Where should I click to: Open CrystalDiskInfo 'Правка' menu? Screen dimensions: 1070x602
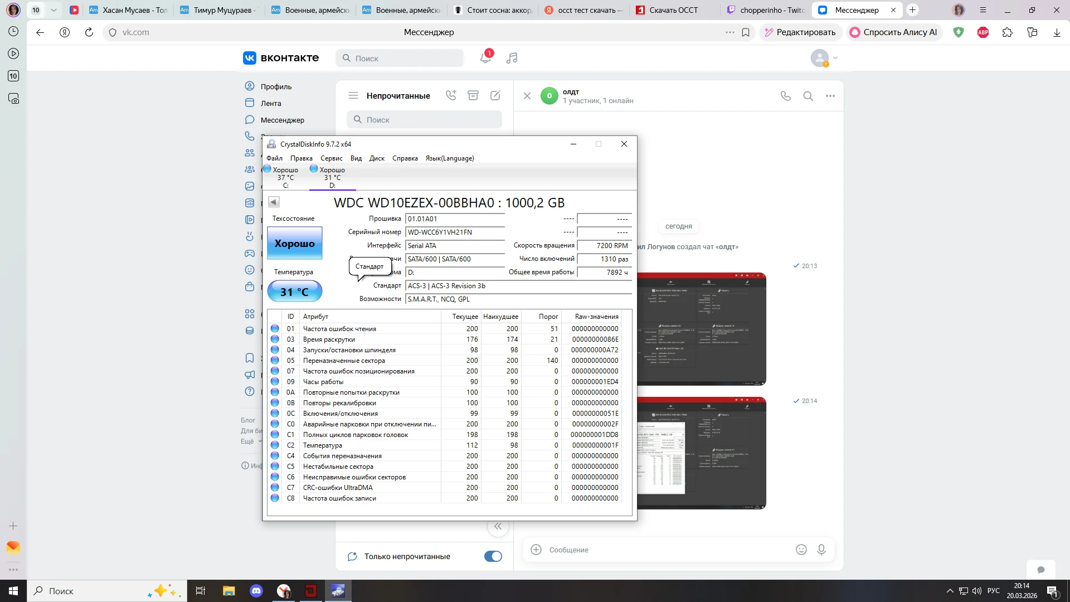pos(301,158)
